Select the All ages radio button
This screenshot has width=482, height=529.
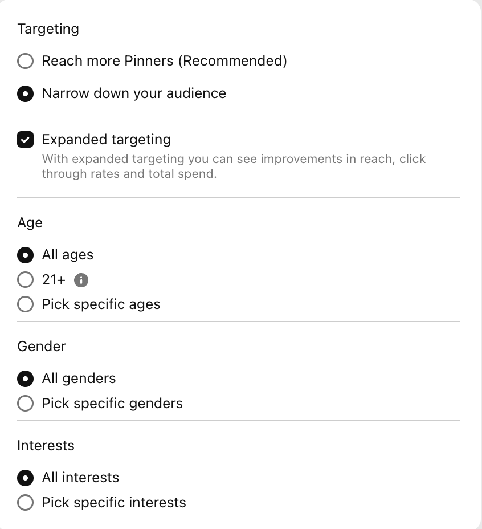coord(25,255)
